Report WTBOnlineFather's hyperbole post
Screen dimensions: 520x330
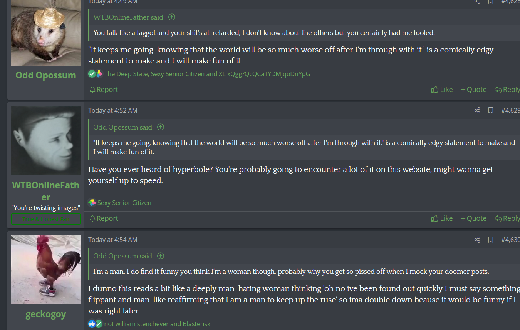104,218
